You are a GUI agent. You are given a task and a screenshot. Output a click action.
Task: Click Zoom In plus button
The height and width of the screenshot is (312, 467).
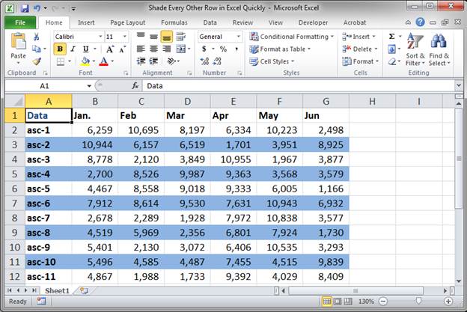(x=448, y=302)
